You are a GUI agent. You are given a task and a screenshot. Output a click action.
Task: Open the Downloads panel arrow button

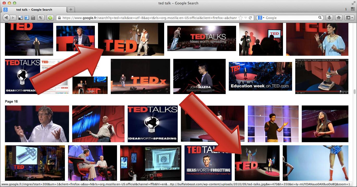[329, 18]
